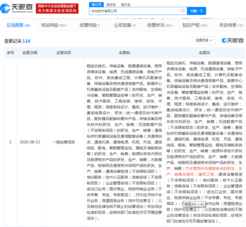This screenshot has height=227, width=246.
Task: Switch to the 查老板 search tab
Action: coord(111,4)
